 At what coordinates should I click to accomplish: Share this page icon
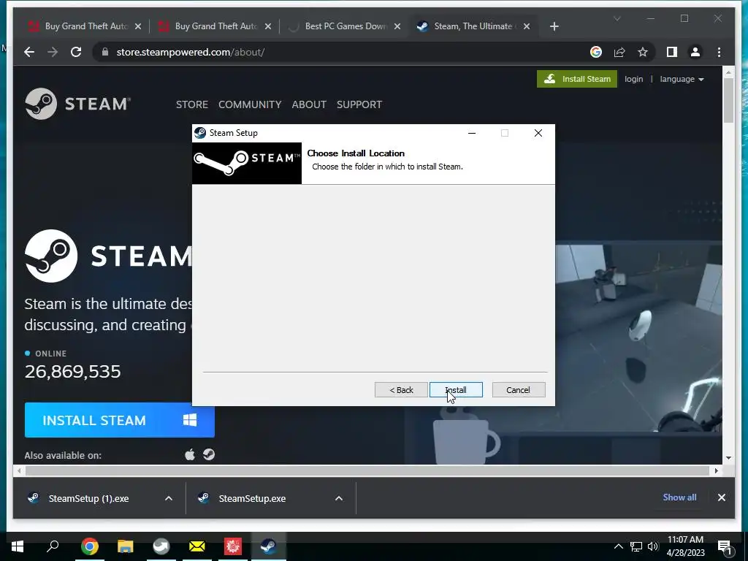point(619,52)
